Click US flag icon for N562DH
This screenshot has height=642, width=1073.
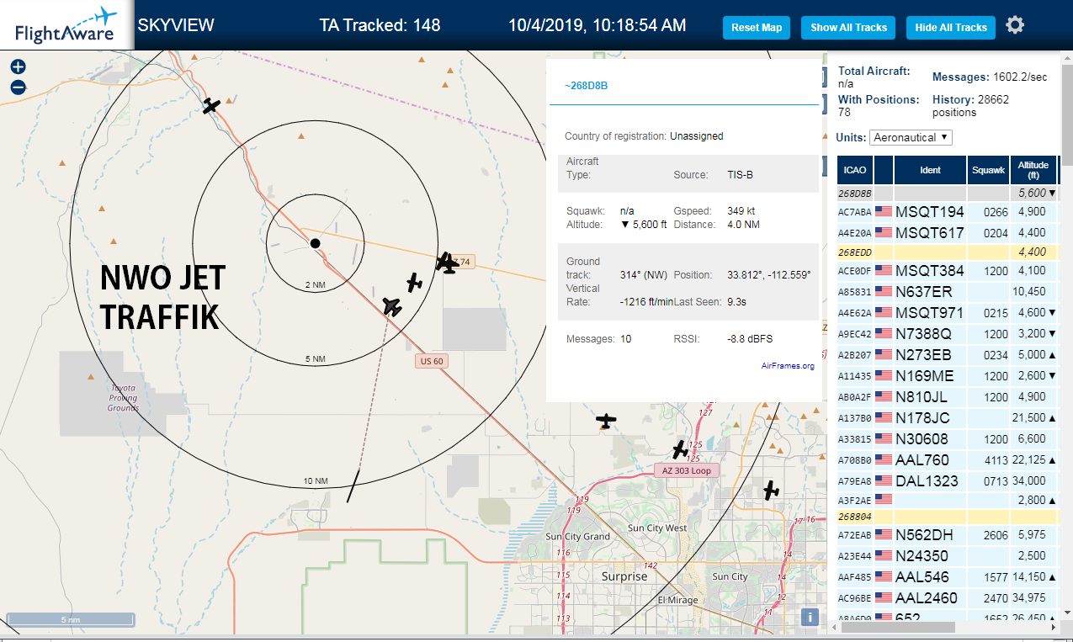click(883, 534)
